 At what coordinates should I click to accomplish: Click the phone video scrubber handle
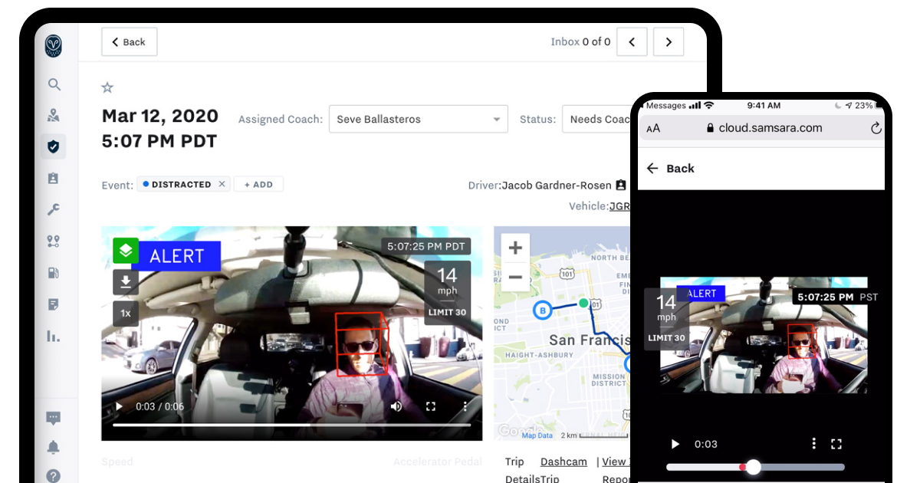pos(754,467)
